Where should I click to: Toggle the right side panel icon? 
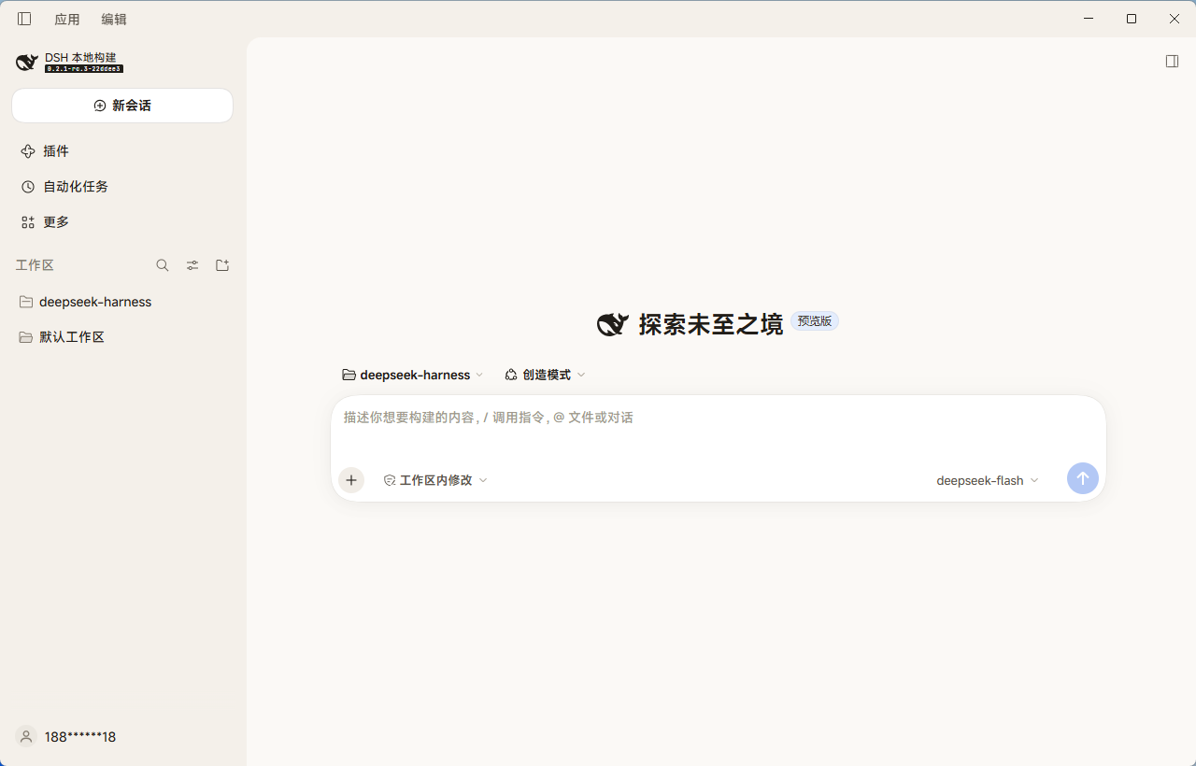1172,61
